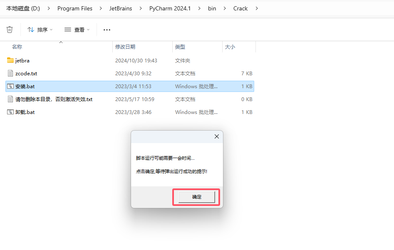Click the 点击确定,等待弹出运行成功的提示 dialog message
Viewport: 394px width, 250px height.
[171, 171]
